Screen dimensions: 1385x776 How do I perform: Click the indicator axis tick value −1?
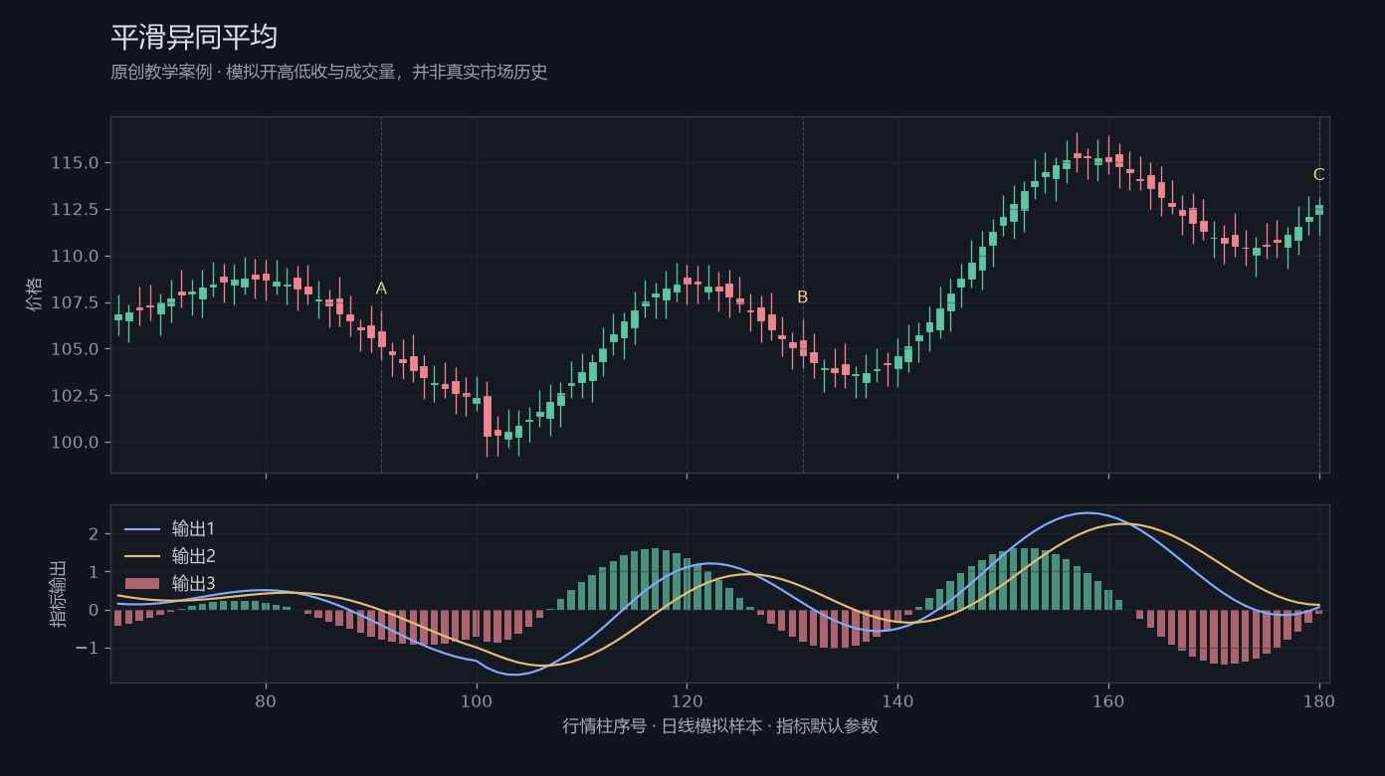(x=88, y=648)
